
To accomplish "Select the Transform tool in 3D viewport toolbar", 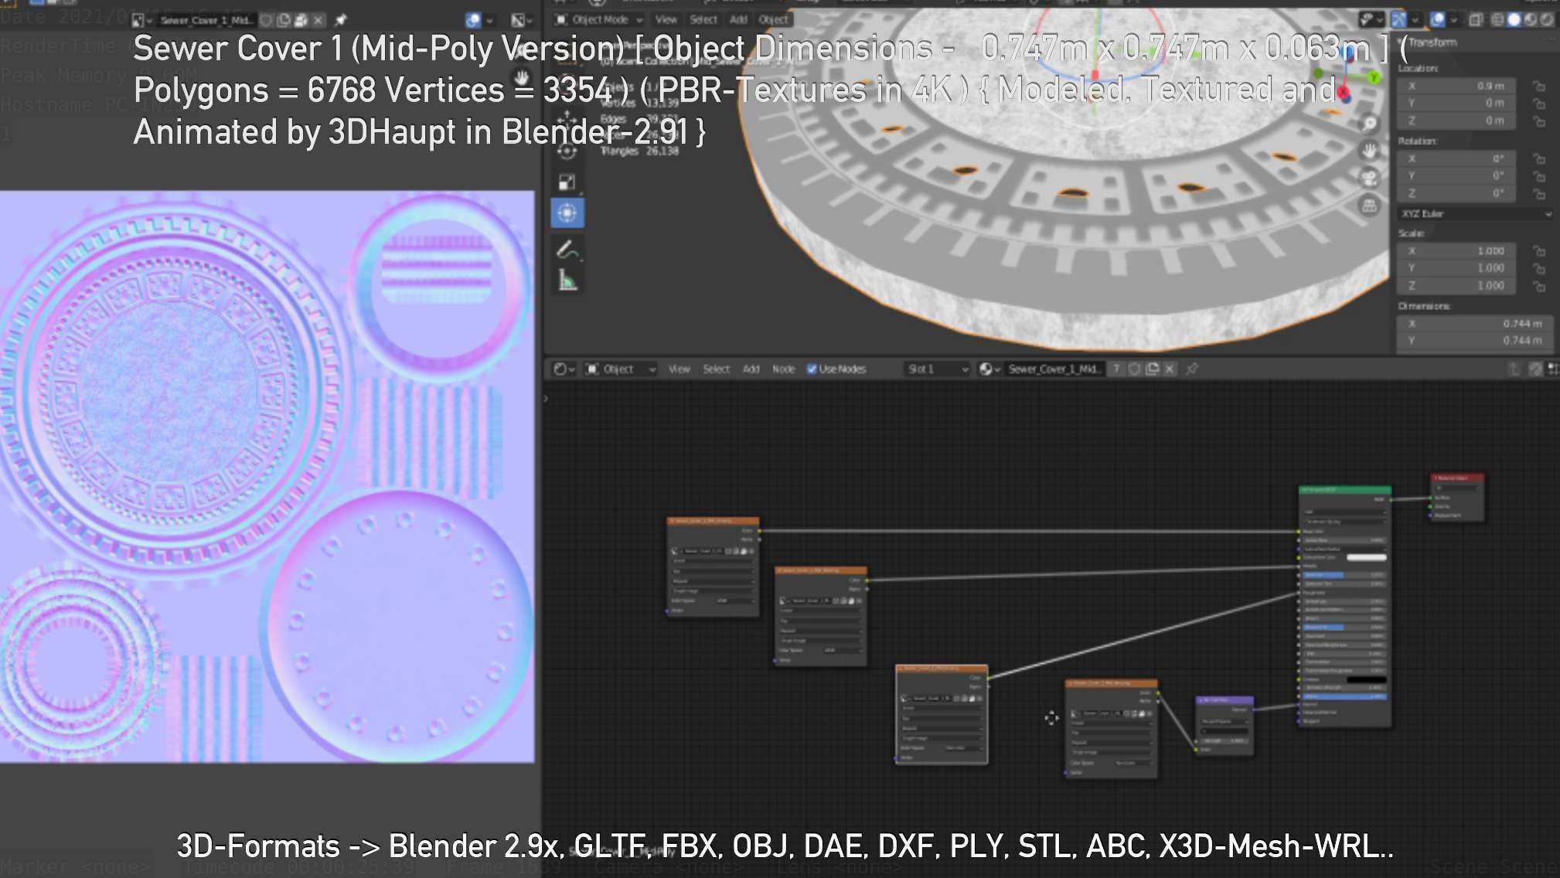I will point(567,213).
